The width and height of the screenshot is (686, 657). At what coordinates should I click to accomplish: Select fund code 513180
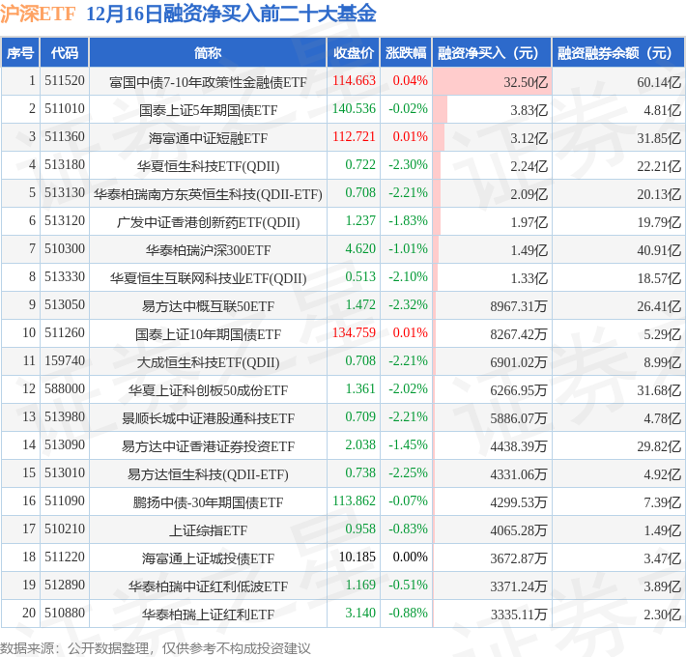click(x=65, y=165)
